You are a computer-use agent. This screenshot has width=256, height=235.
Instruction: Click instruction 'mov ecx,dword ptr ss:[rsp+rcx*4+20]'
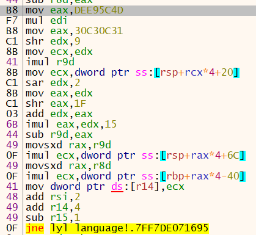pyautogui.click(x=133, y=73)
